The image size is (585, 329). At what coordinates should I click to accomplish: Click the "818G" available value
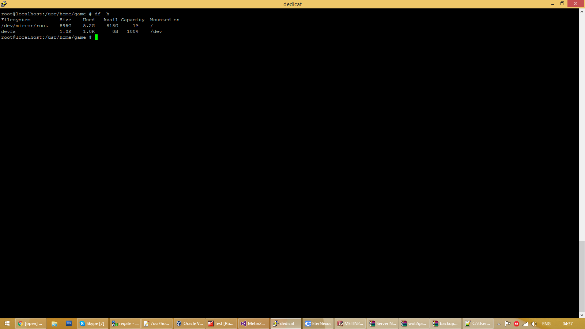point(112,26)
